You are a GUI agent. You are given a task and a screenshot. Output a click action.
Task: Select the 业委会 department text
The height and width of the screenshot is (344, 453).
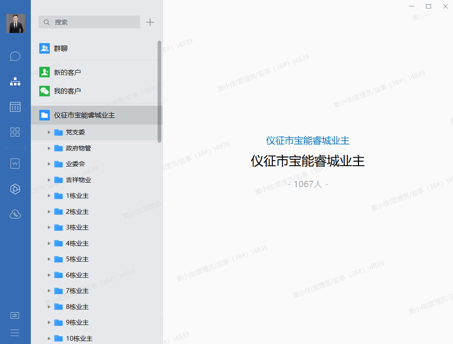click(76, 164)
